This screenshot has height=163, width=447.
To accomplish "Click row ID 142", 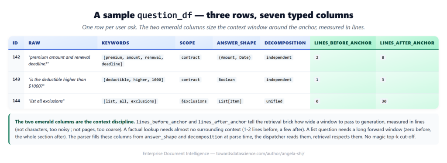I will tap(16, 57).
